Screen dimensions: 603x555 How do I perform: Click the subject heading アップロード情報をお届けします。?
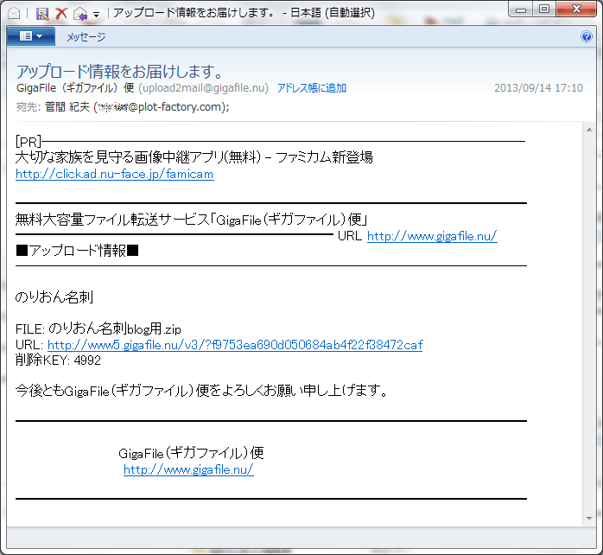[x=120, y=71]
